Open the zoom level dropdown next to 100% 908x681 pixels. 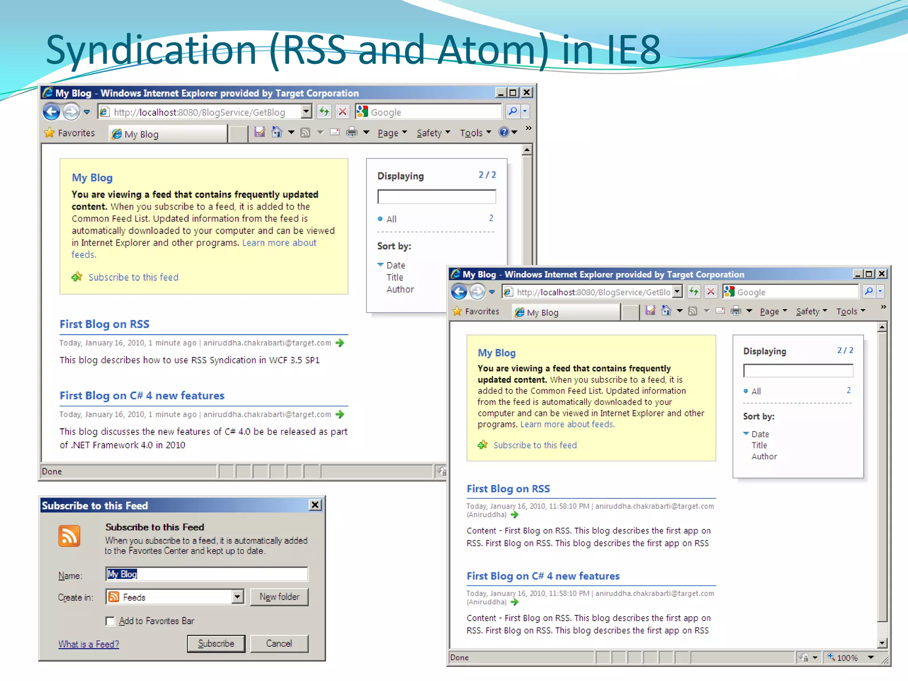tap(871, 658)
